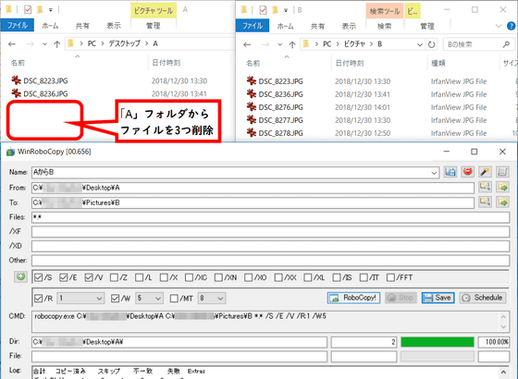Image resolution: width=518 pixels, height=379 pixels.
Task: Click Back arrow in folder B window
Action: click(247, 44)
